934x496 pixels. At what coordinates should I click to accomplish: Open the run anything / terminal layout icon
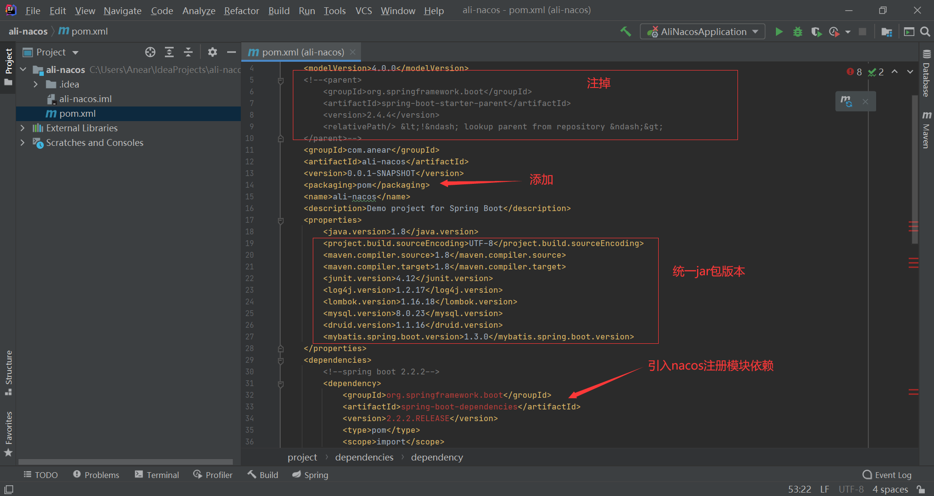pos(909,32)
